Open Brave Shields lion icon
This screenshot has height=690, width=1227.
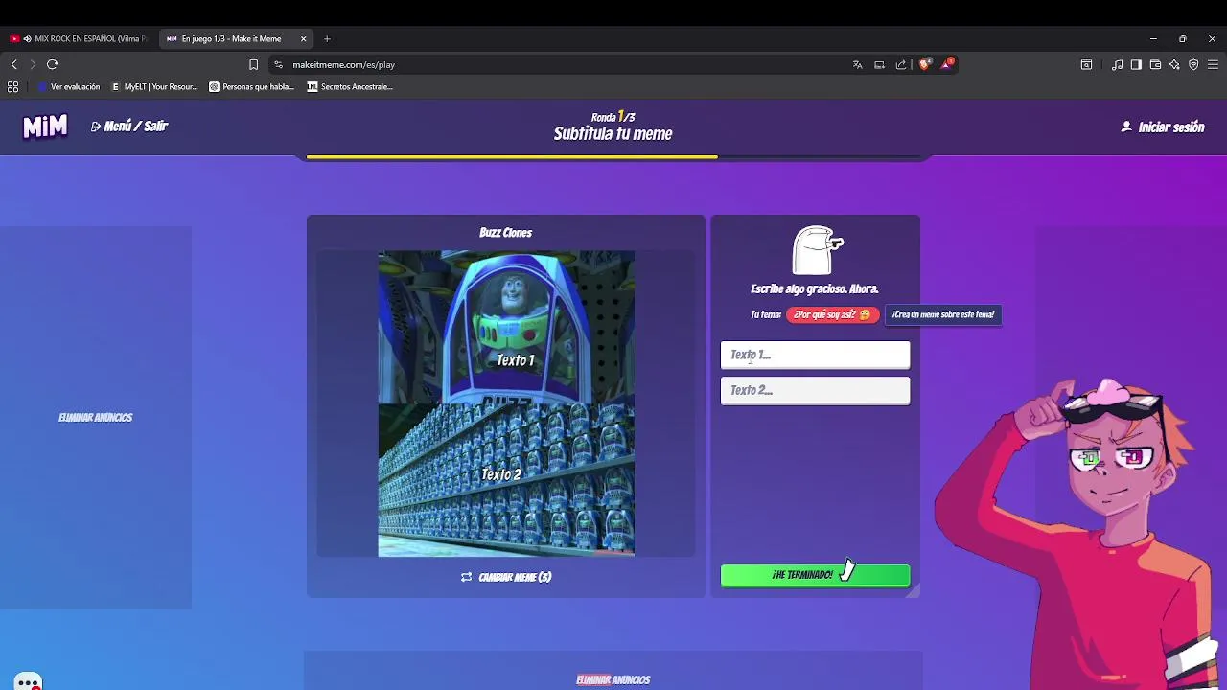924,64
